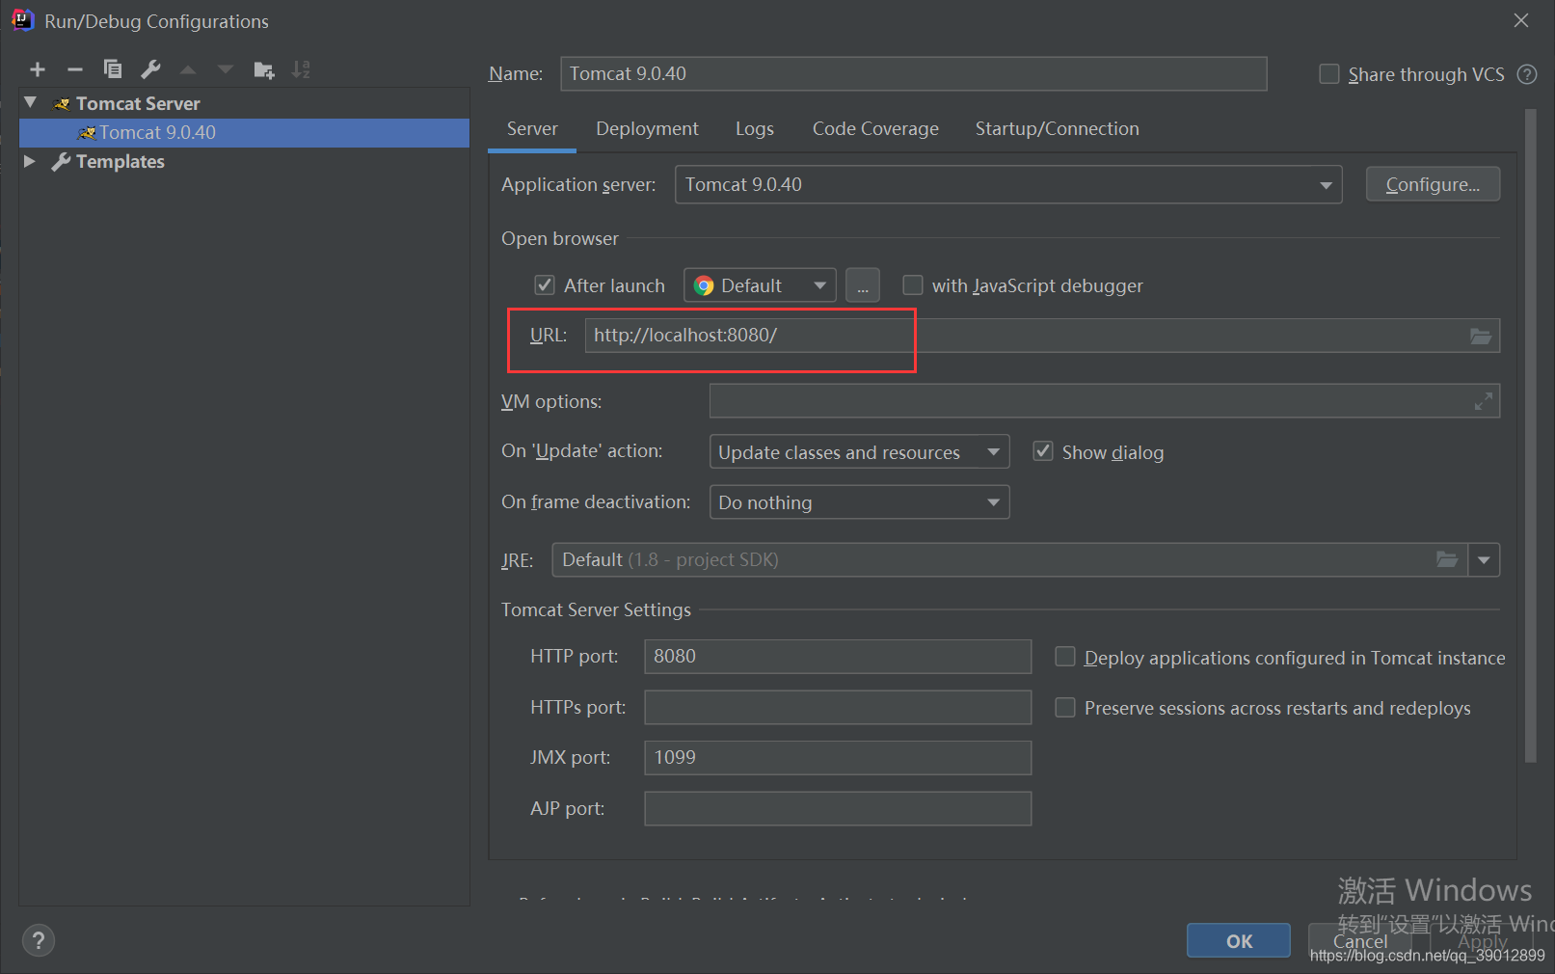Check Preserve sessions across restarts and redeploys
1555x974 pixels.
pos(1065,708)
